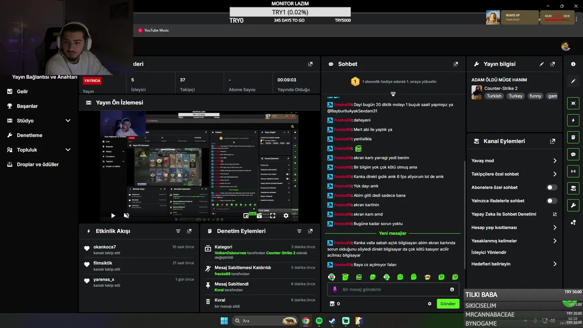Open the filter icon in Etkinlik Akışı

tap(178, 231)
